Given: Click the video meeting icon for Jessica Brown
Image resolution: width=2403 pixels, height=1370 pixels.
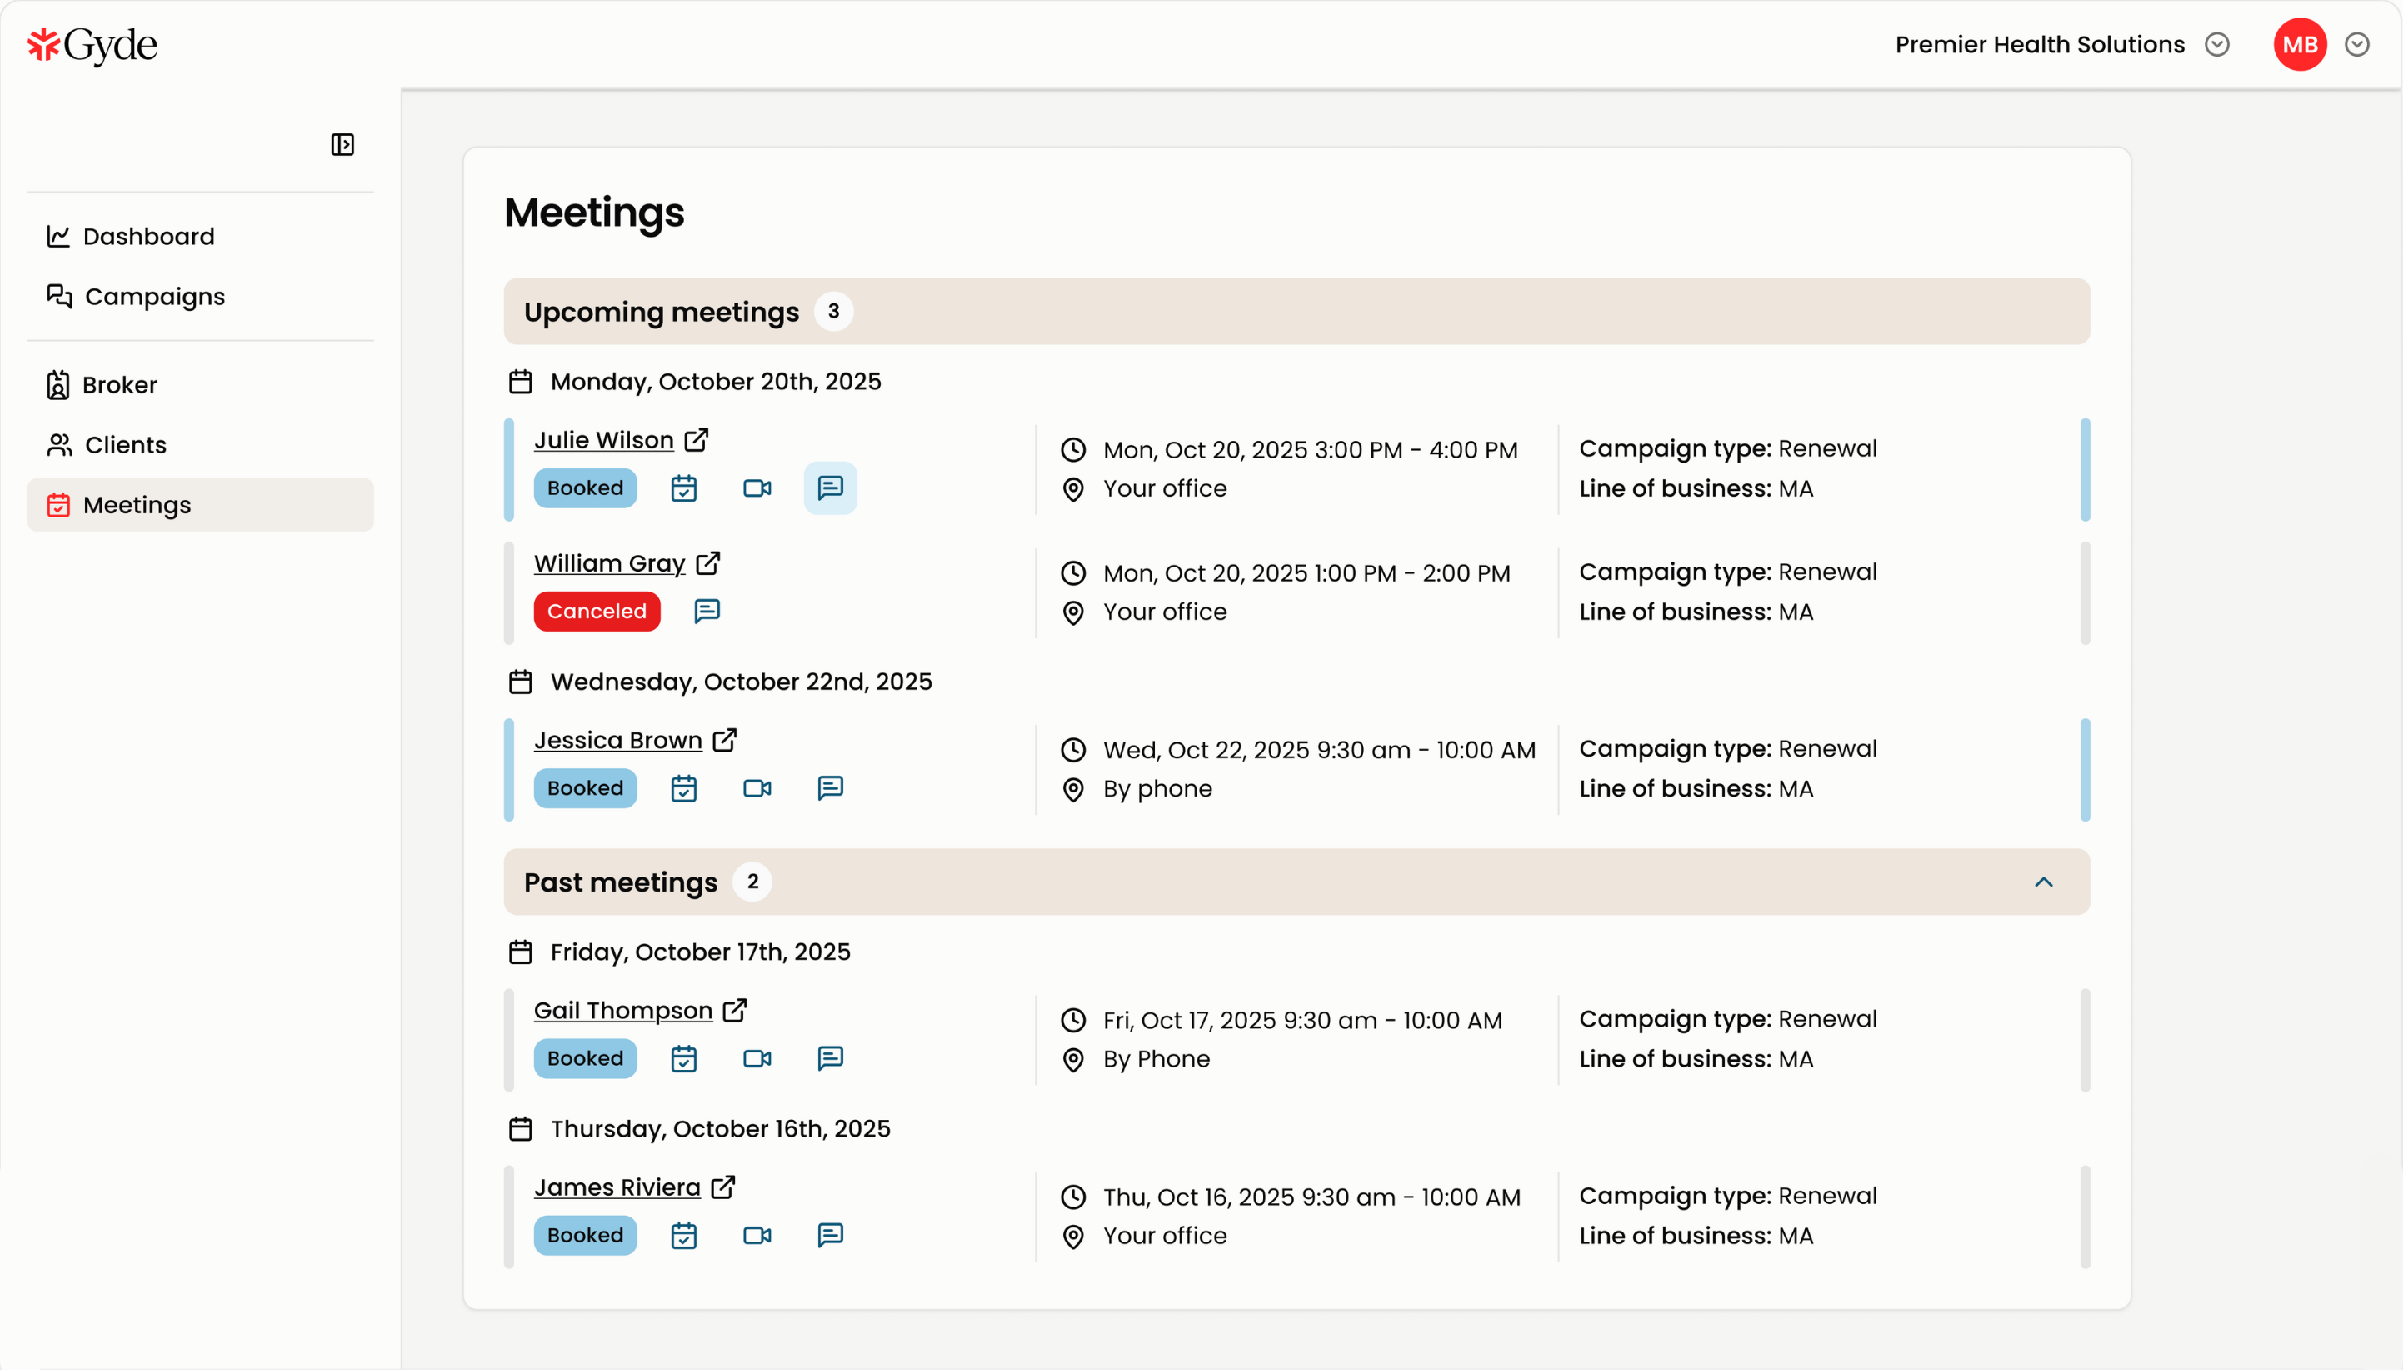Looking at the screenshot, I should click(757, 788).
